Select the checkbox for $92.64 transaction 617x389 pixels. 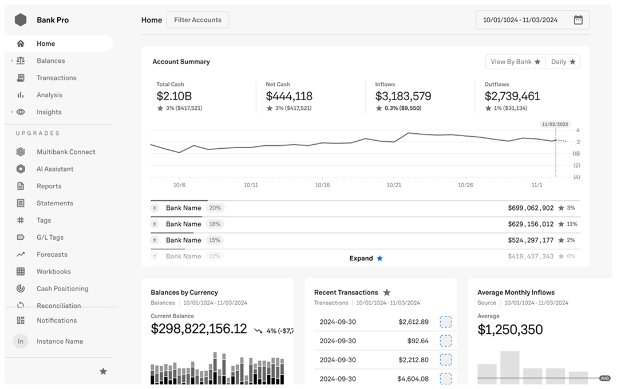445,341
